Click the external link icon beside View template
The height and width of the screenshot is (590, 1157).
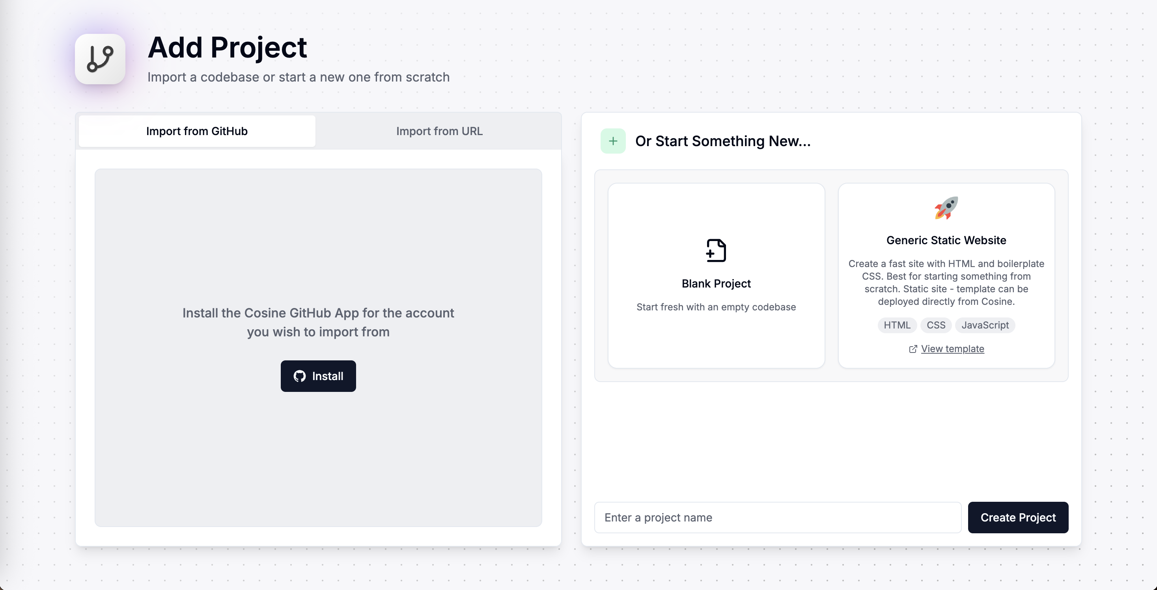[x=913, y=349]
